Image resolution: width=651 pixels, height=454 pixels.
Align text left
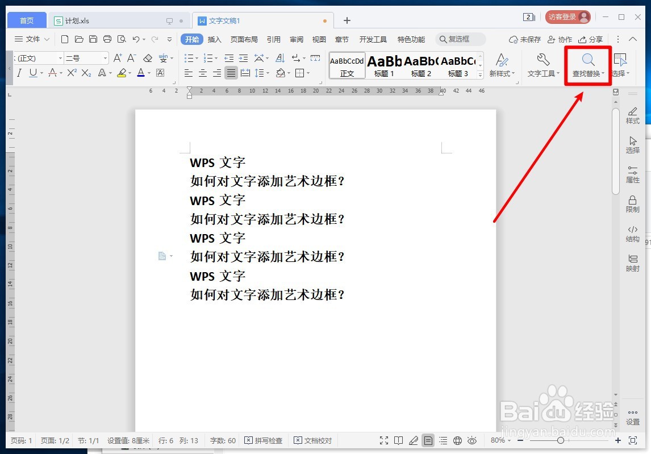(x=189, y=73)
